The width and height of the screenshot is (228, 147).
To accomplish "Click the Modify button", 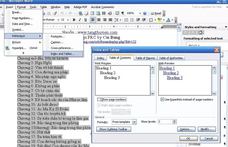I will pyautogui.click(x=206, y=129).
